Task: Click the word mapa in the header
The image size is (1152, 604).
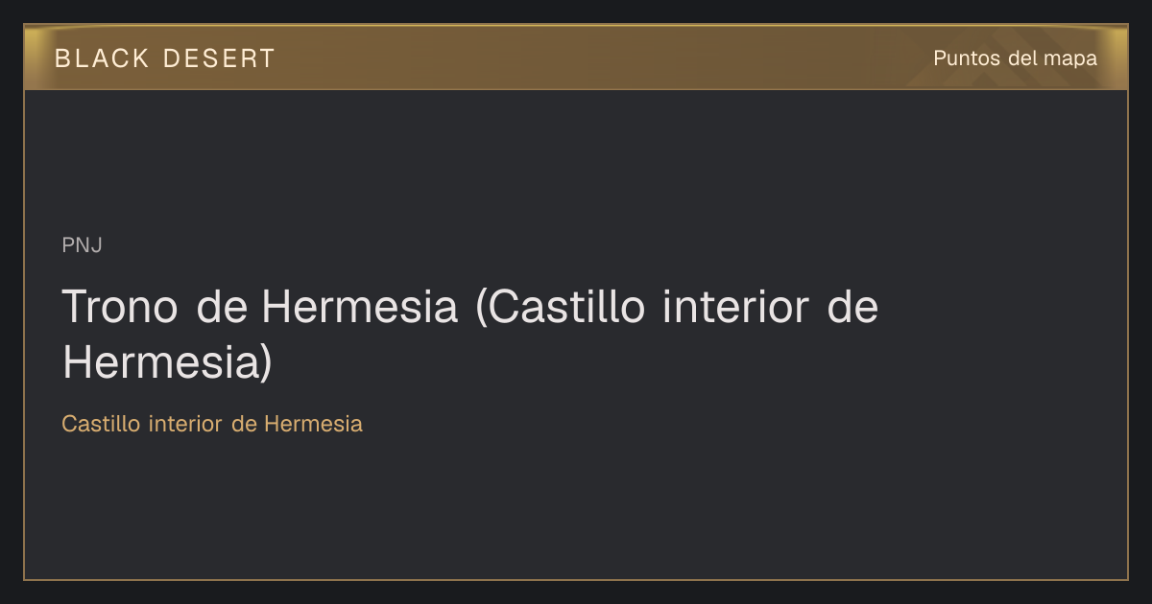Action: (x=1071, y=59)
